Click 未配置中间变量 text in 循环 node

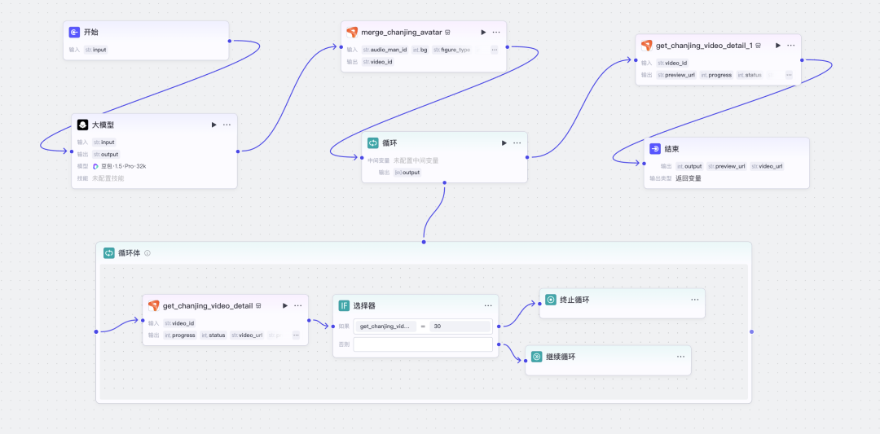[416, 160]
